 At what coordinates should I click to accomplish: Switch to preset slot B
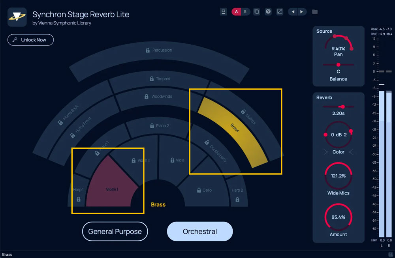pyautogui.click(x=245, y=12)
